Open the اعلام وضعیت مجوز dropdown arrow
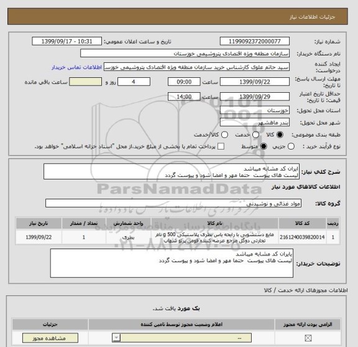 click(116, 338)
